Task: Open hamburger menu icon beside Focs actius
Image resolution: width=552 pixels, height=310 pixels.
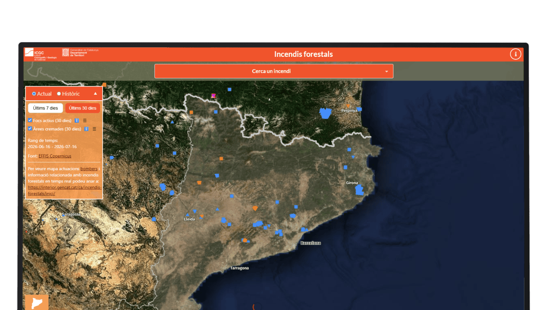Action: click(85, 121)
